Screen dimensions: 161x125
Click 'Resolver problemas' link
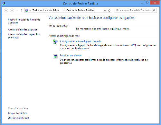(71, 55)
